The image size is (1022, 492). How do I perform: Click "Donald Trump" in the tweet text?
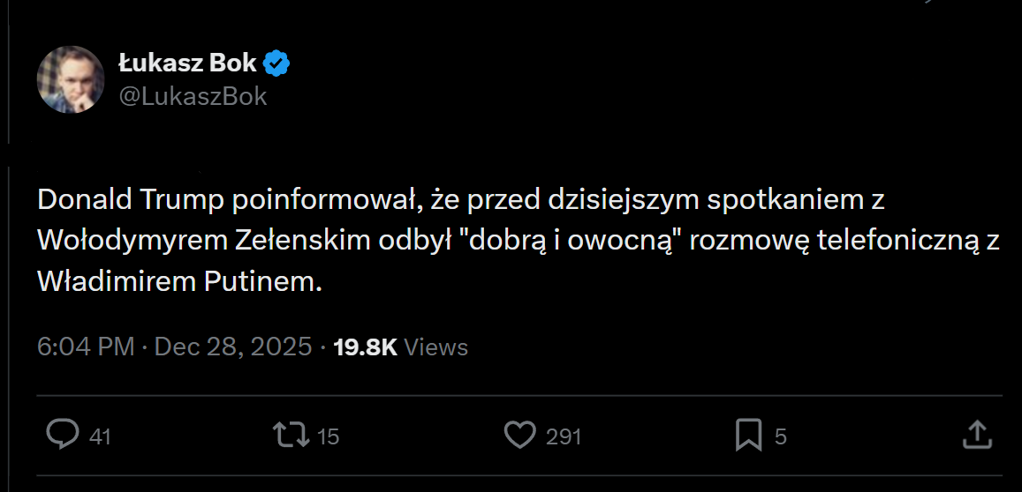click(131, 201)
